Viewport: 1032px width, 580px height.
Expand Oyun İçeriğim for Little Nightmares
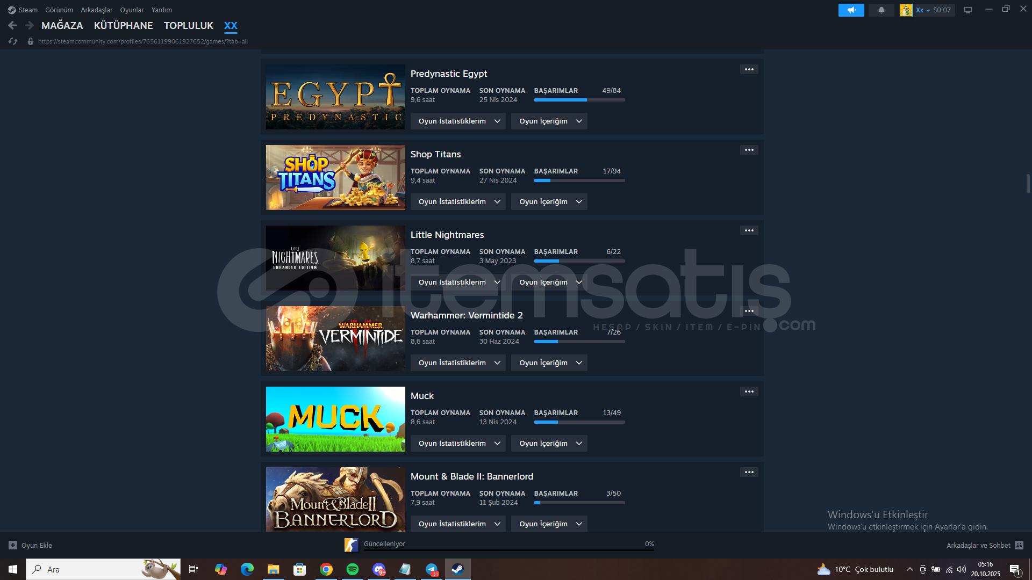549,282
